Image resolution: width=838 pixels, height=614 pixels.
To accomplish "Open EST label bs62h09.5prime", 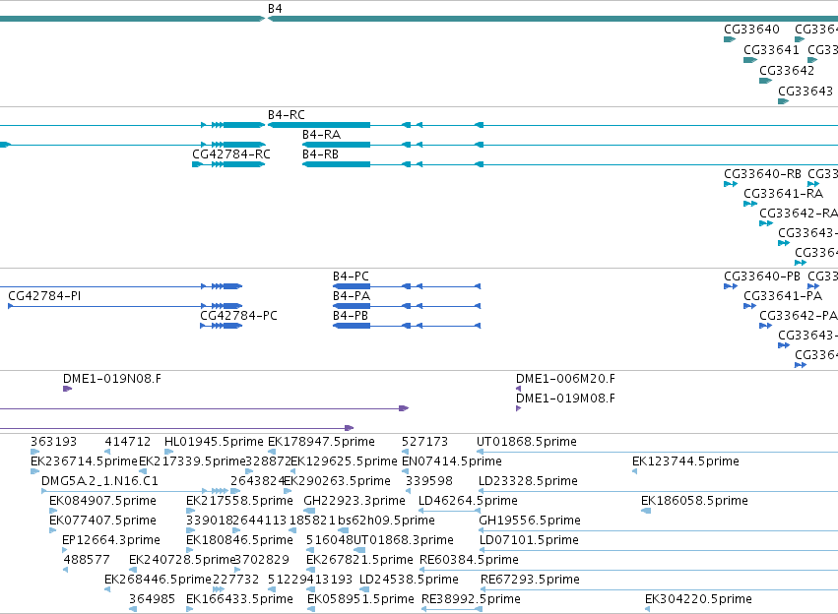I will tap(386, 521).
